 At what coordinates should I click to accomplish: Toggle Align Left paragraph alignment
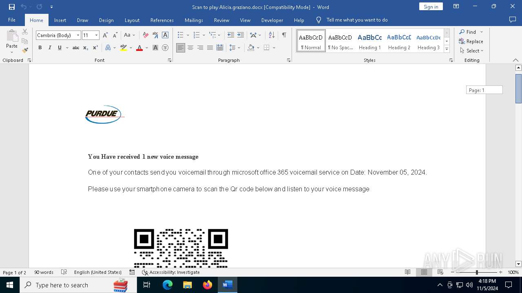click(x=181, y=48)
